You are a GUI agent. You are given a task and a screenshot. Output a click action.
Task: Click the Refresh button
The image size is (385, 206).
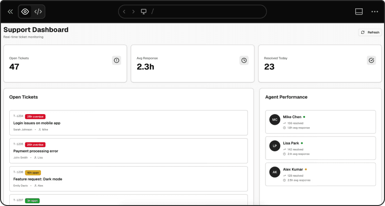(370, 32)
